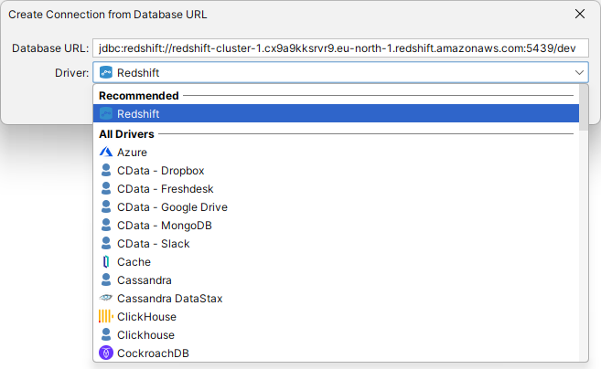601x369 pixels.
Task: Click the Redshift icon in Driver field
Action: pyautogui.click(x=106, y=73)
